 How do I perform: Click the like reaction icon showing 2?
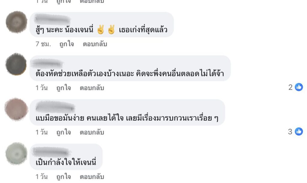(x=299, y=87)
